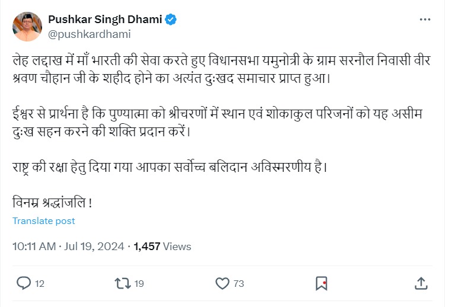Click the blue verified badge

pos(171,20)
